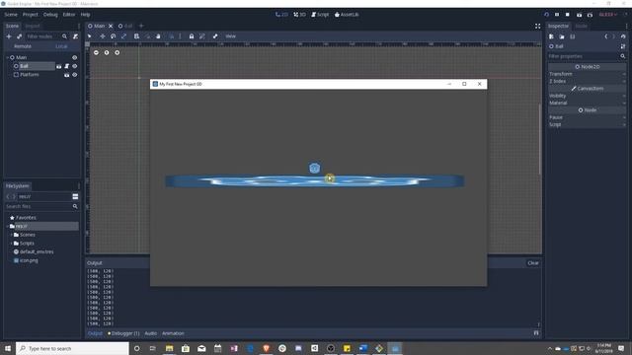The width and height of the screenshot is (632, 355).
Task: Open Platform scene in editor icon
Action: point(67,75)
